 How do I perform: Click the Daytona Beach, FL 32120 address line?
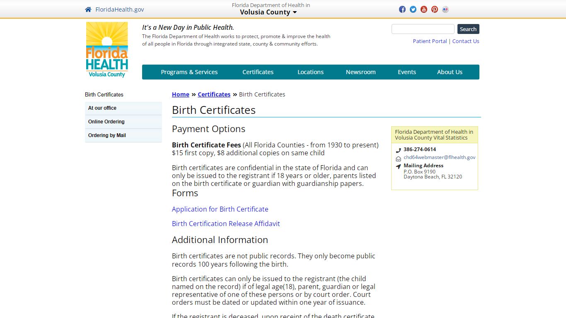[433, 177]
